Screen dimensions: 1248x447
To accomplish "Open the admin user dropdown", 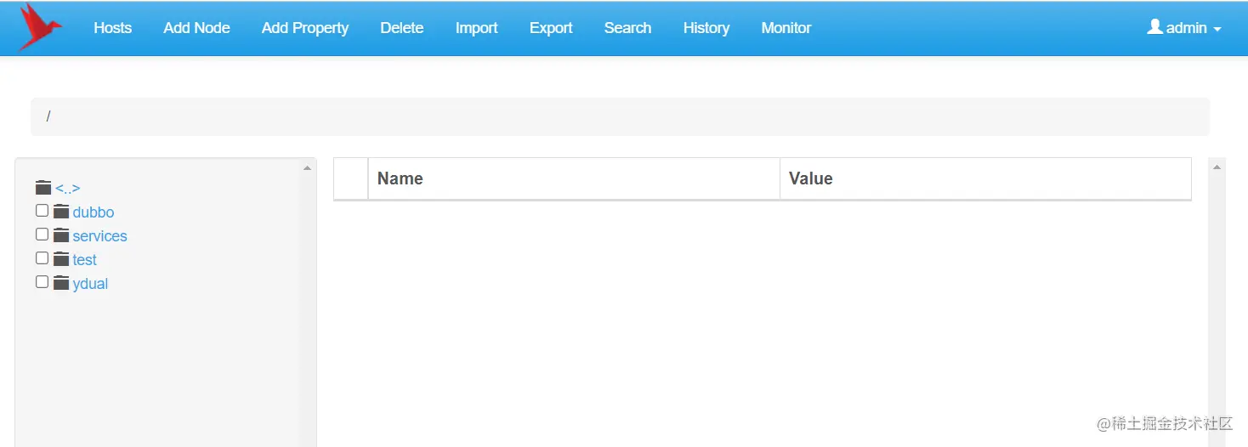I will pos(1184,28).
